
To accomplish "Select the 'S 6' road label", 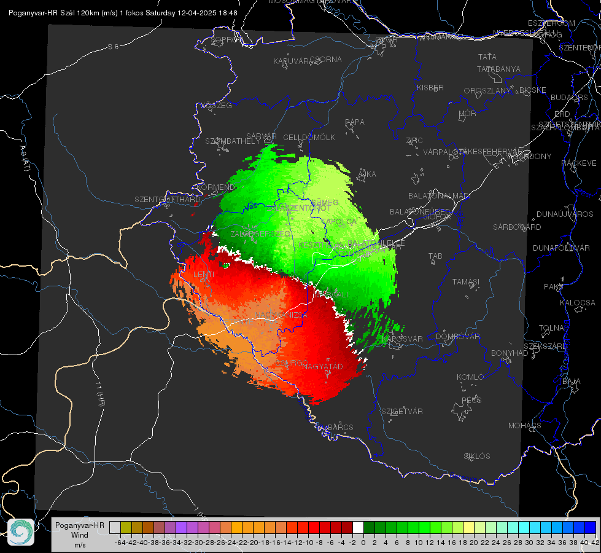I will point(113,47).
